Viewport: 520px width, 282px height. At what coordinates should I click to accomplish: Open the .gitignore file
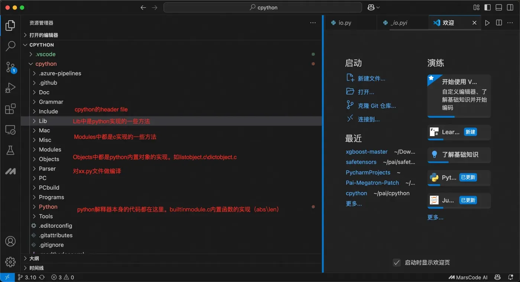click(x=171, y=245)
